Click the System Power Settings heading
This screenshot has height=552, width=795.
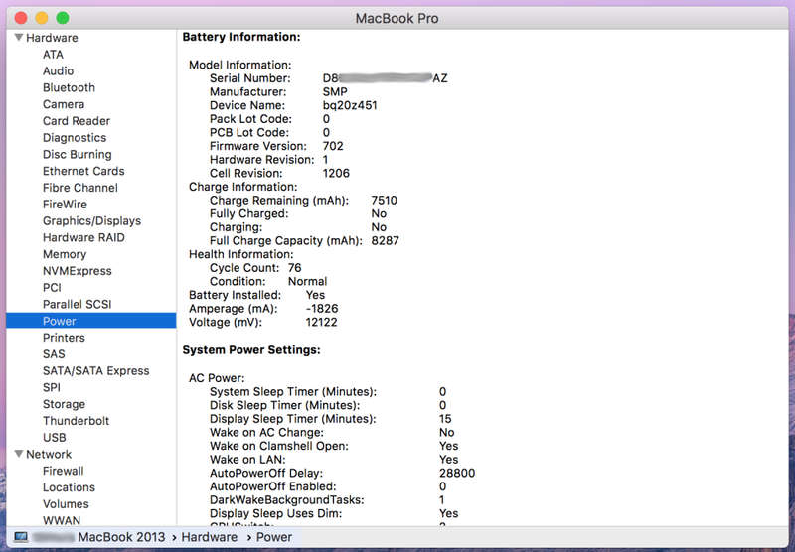251,349
